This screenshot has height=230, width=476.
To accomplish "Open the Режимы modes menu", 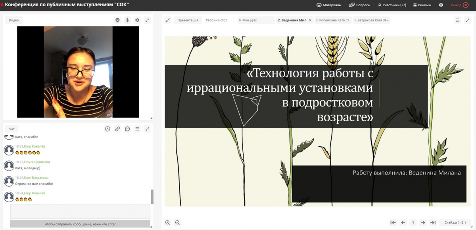I will [422, 5].
